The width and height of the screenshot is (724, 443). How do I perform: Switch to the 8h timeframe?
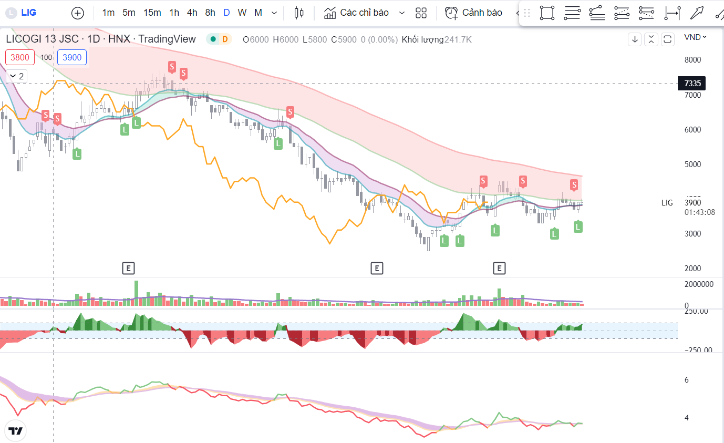(x=210, y=13)
